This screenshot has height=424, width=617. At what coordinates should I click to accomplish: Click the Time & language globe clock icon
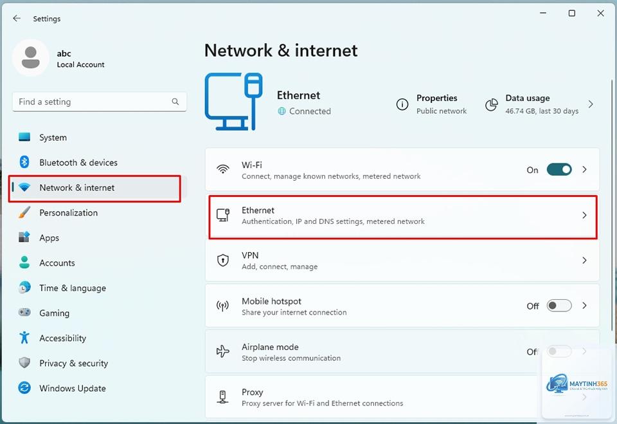[24, 287]
